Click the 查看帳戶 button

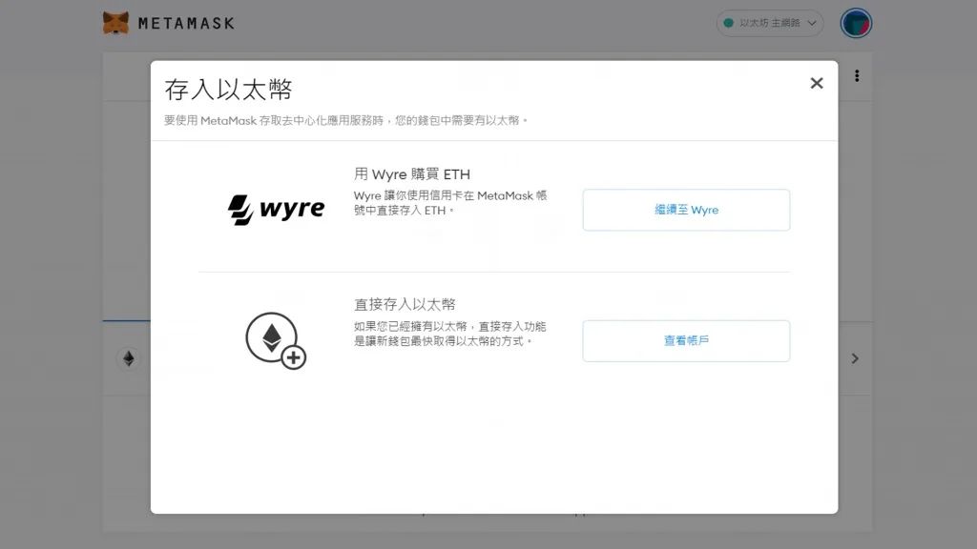pyautogui.click(x=686, y=341)
